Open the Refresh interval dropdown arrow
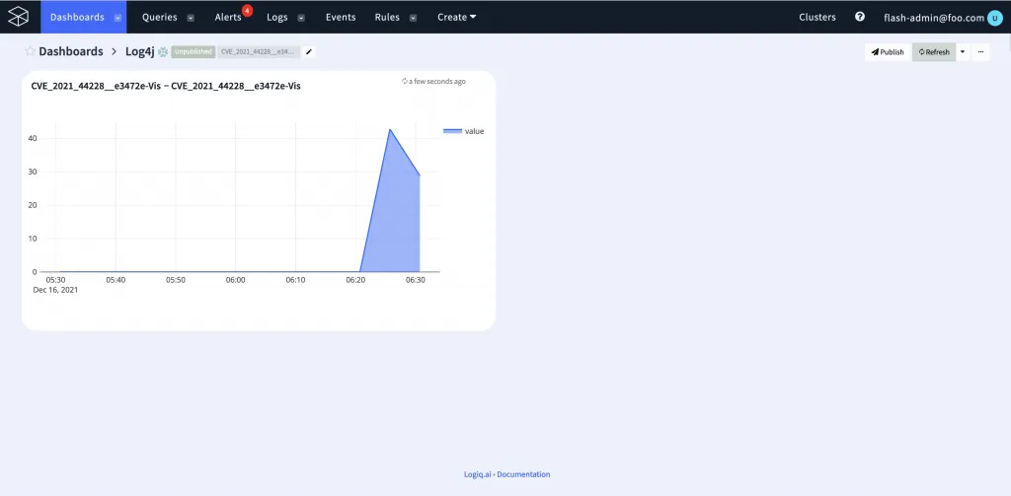Screen dimensions: 1011x496 [x=963, y=52]
